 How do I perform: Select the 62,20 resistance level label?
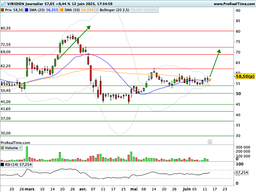click(x=6, y=66)
